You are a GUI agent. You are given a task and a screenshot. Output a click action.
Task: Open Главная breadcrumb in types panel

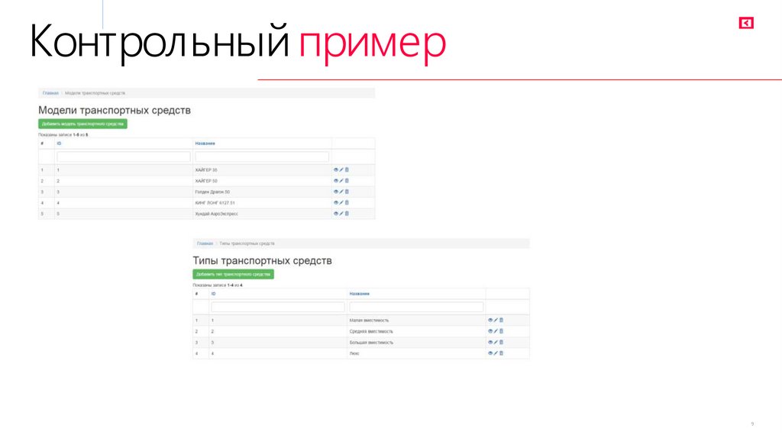click(205, 243)
